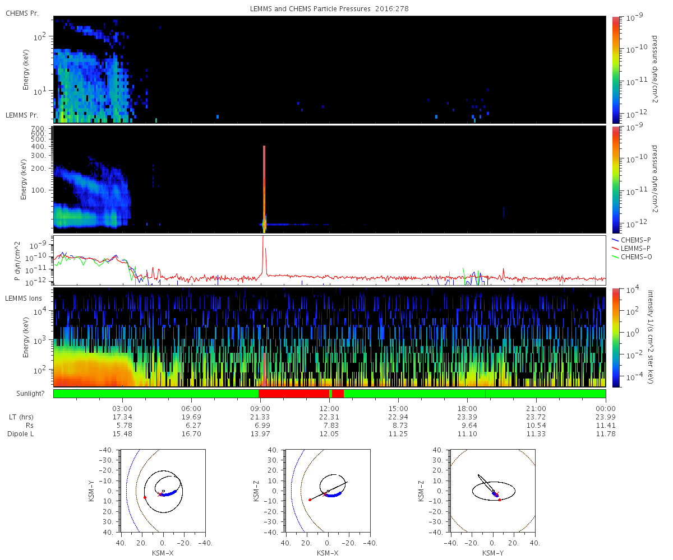This screenshot has height=560, width=673.
Task: Click the KSM-Y versus KSM-Z orbit plot
Action: (492, 490)
